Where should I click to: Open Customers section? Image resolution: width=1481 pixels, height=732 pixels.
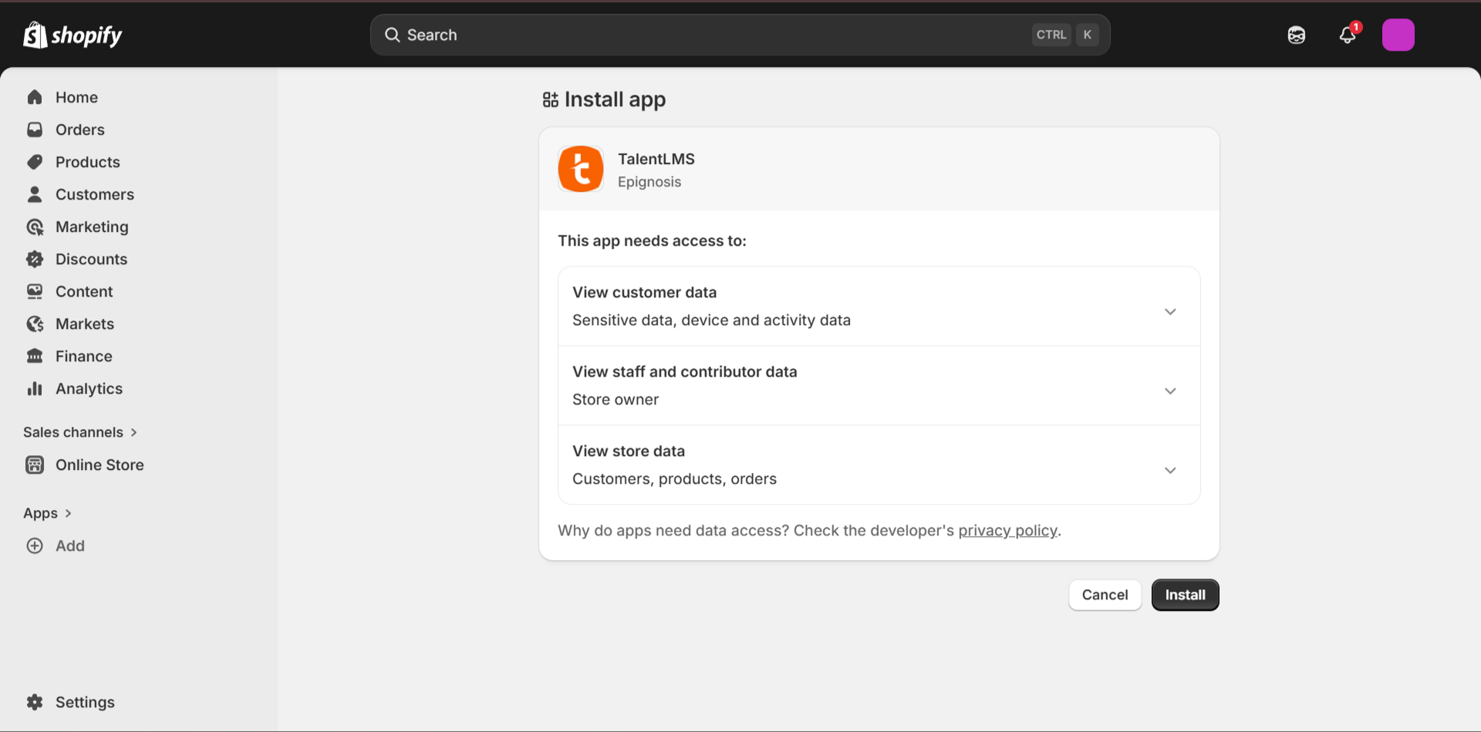(x=95, y=194)
